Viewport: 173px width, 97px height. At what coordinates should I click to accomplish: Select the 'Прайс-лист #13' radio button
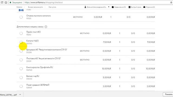pyautogui.click(x=21, y=33)
